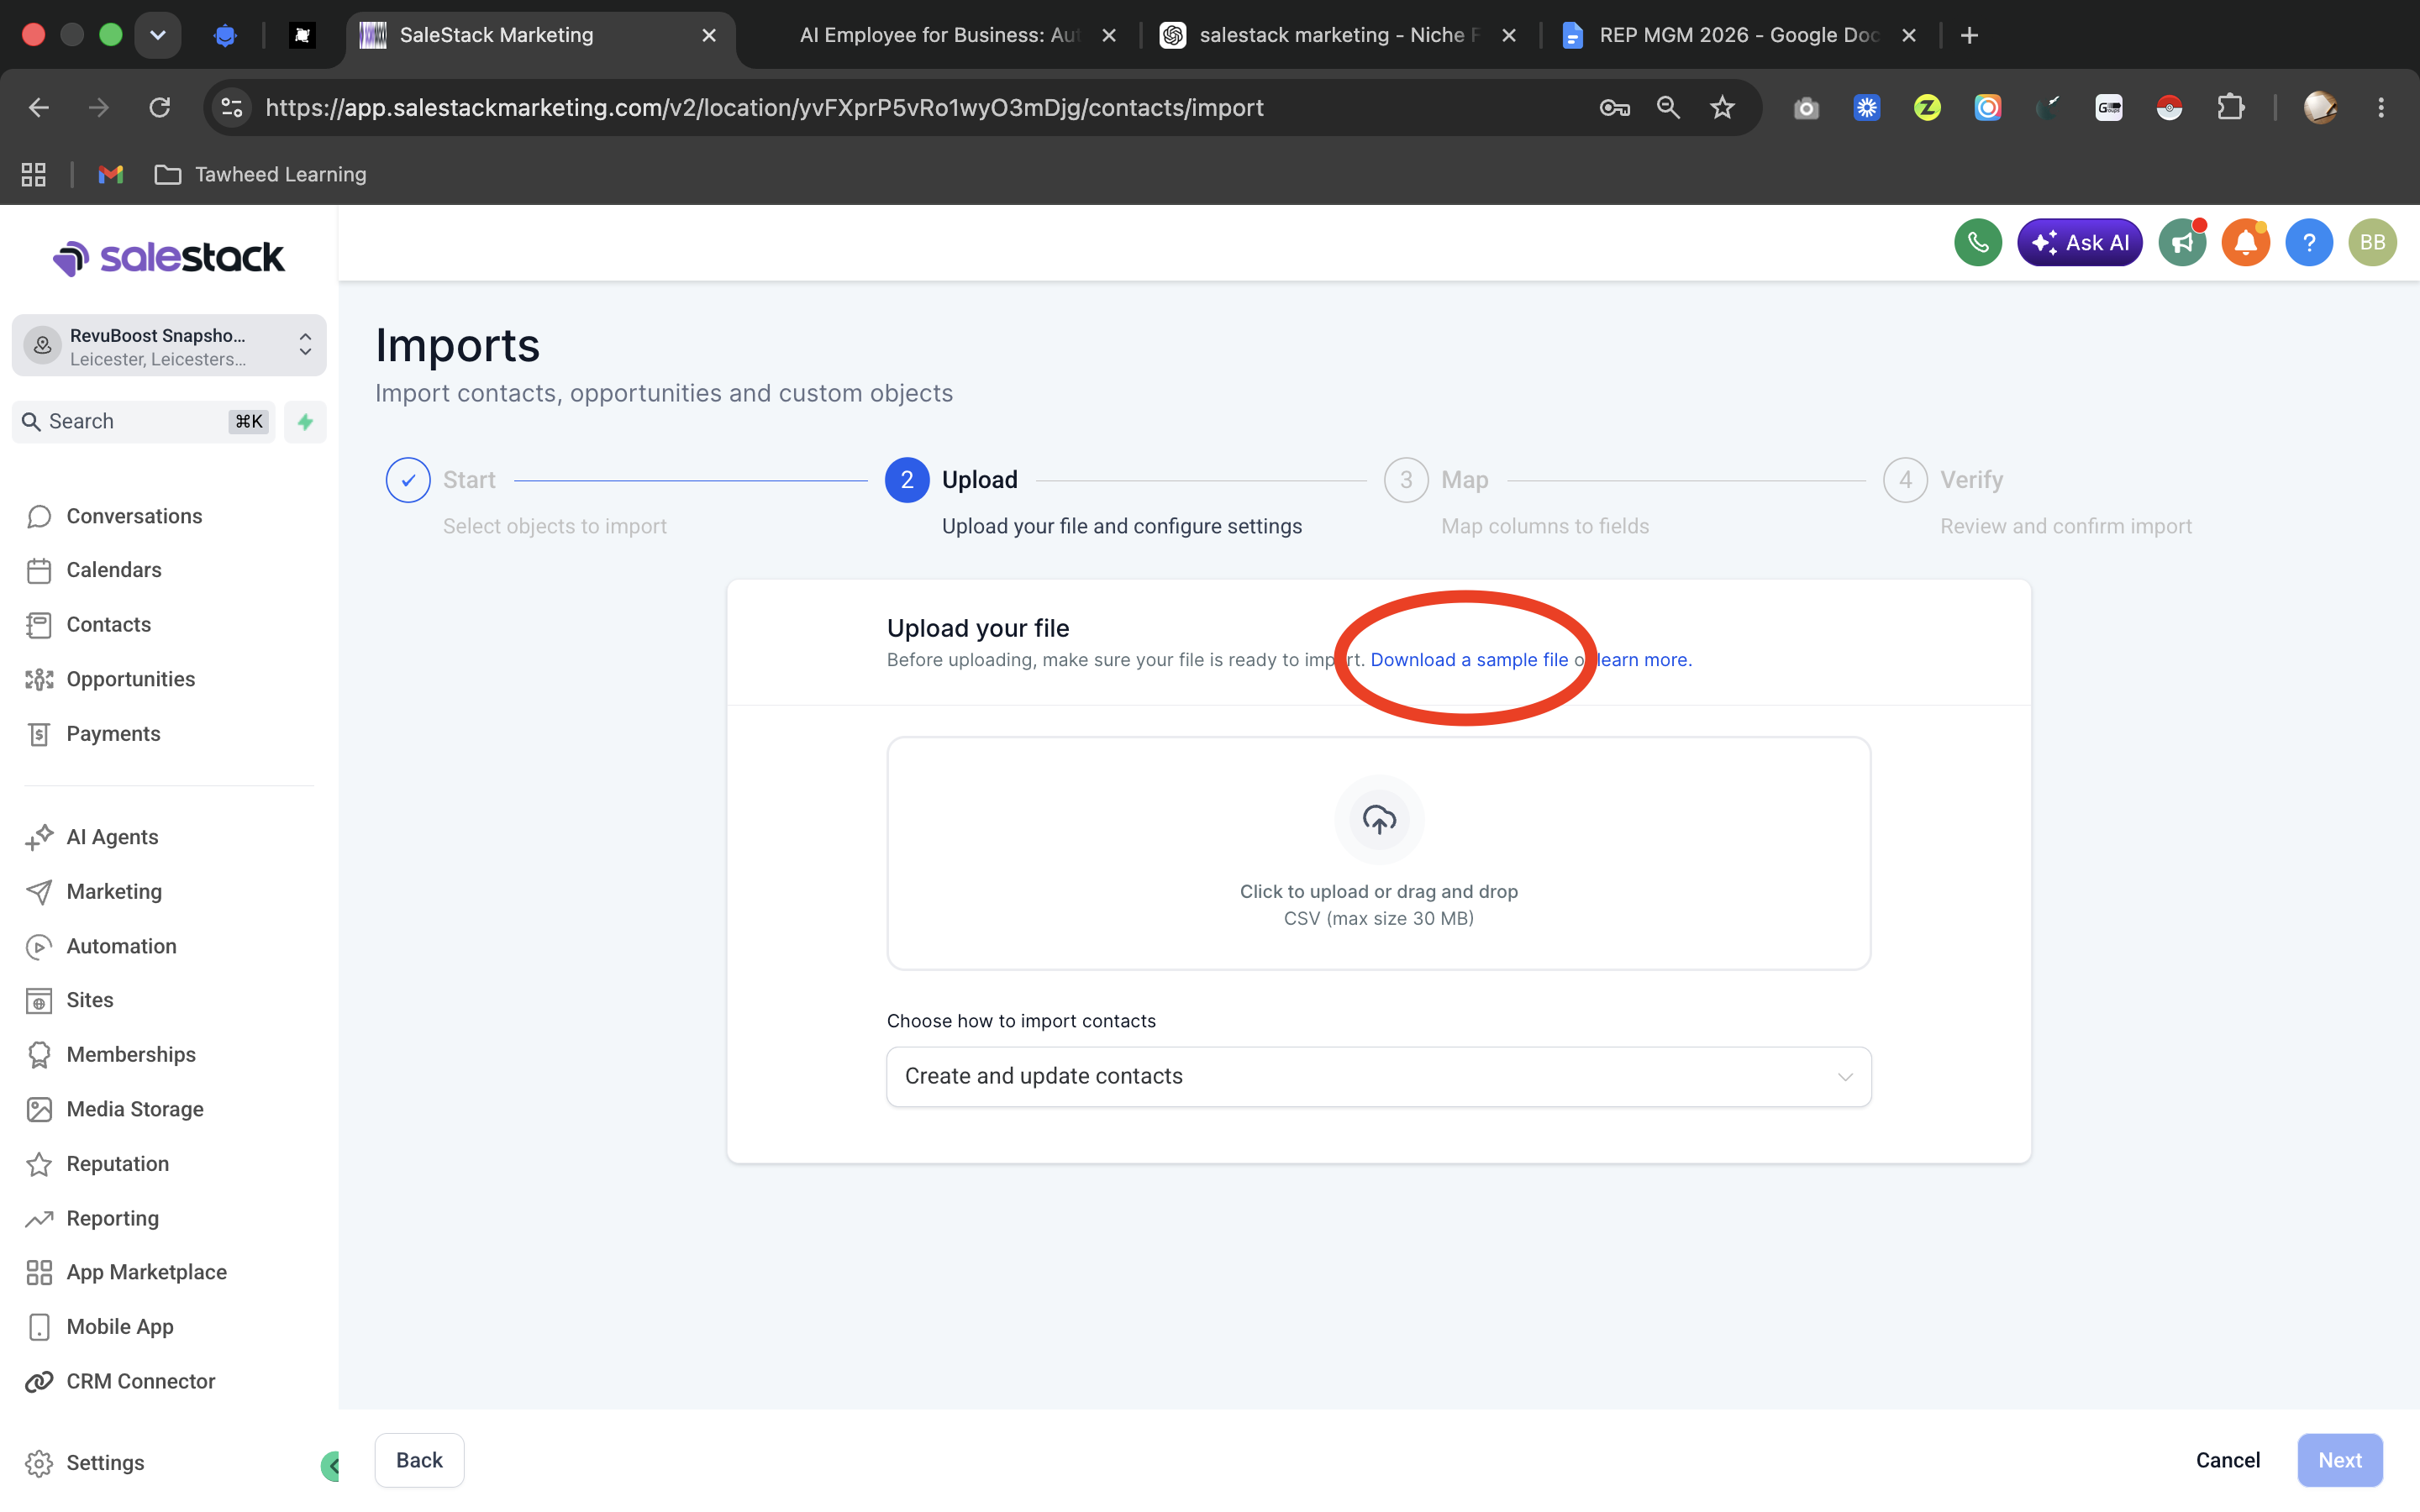Click the sidebar Search field

pyautogui.click(x=143, y=422)
